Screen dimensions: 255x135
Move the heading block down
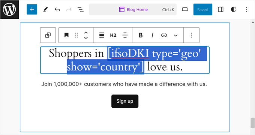[x=86, y=38]
